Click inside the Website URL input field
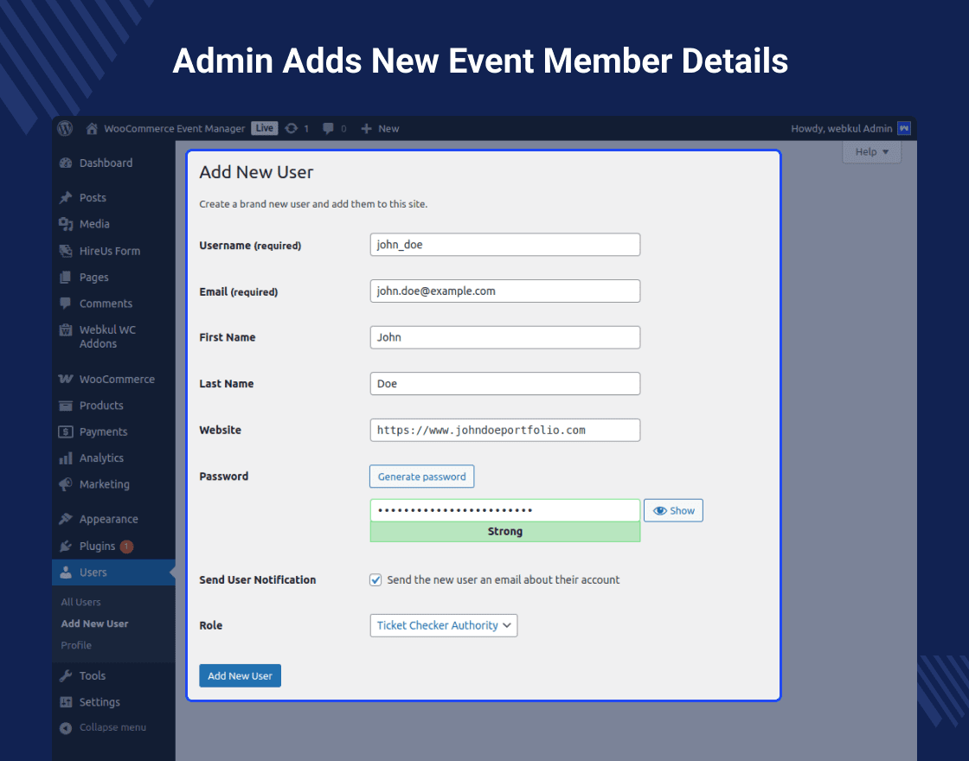This screenshot has height=761, width=969. point(504,430)
